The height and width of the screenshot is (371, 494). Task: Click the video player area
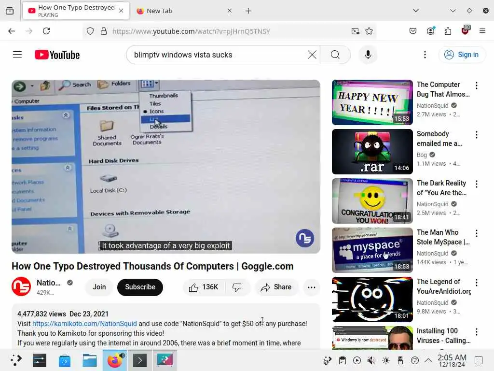(x=166, y=166)
